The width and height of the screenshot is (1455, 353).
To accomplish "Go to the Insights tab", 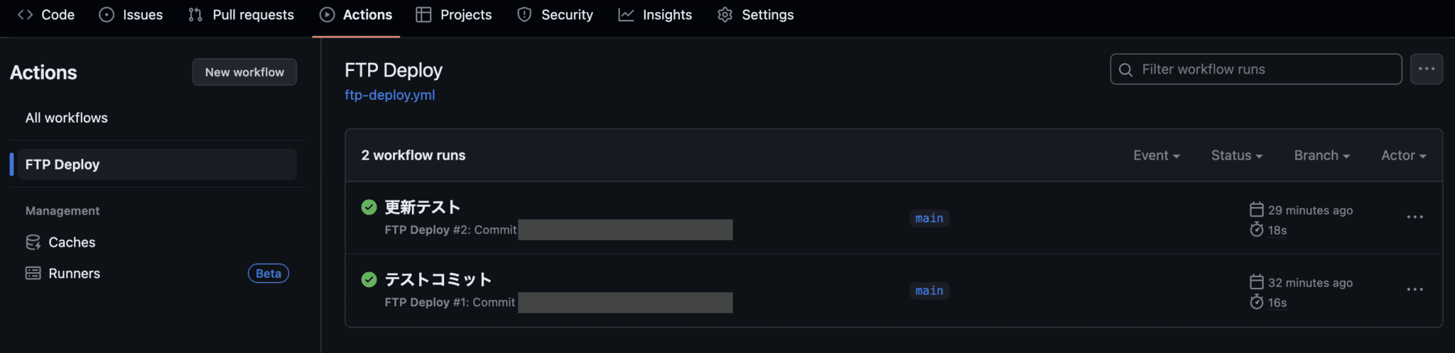I will [x=655, y=15].
